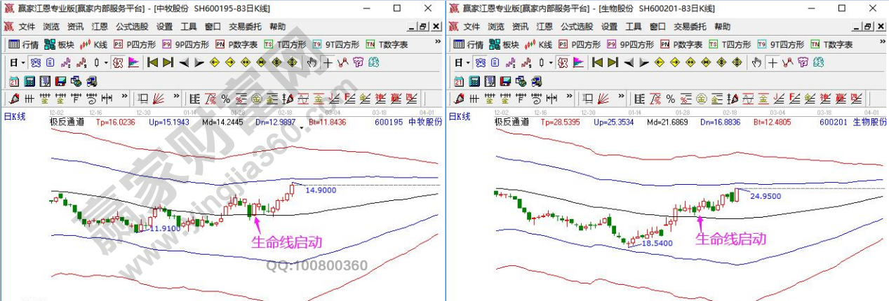Screen dimensions: 889x301
Task: Click the percent (%) tool in left window
Action: click(225, 98)
